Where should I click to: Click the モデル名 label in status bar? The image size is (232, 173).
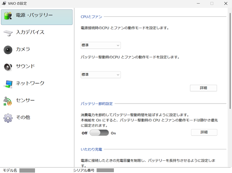[x=10, y=170]
